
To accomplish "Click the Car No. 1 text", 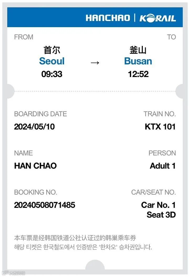I will [158, 205].
